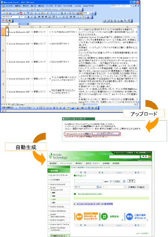Click the Line tool in Drawing toolbar
168x237 pixels.
[34, 108]
